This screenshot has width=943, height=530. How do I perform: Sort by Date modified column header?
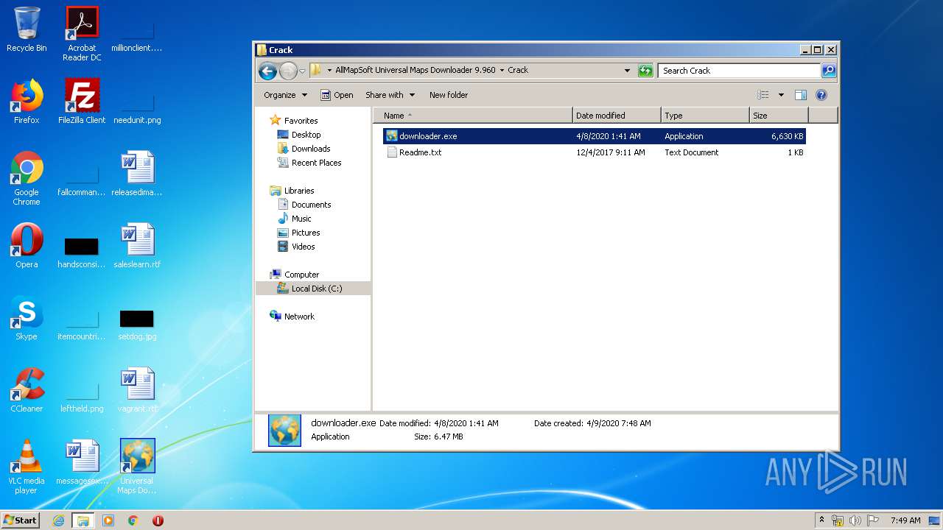[617, 116]
